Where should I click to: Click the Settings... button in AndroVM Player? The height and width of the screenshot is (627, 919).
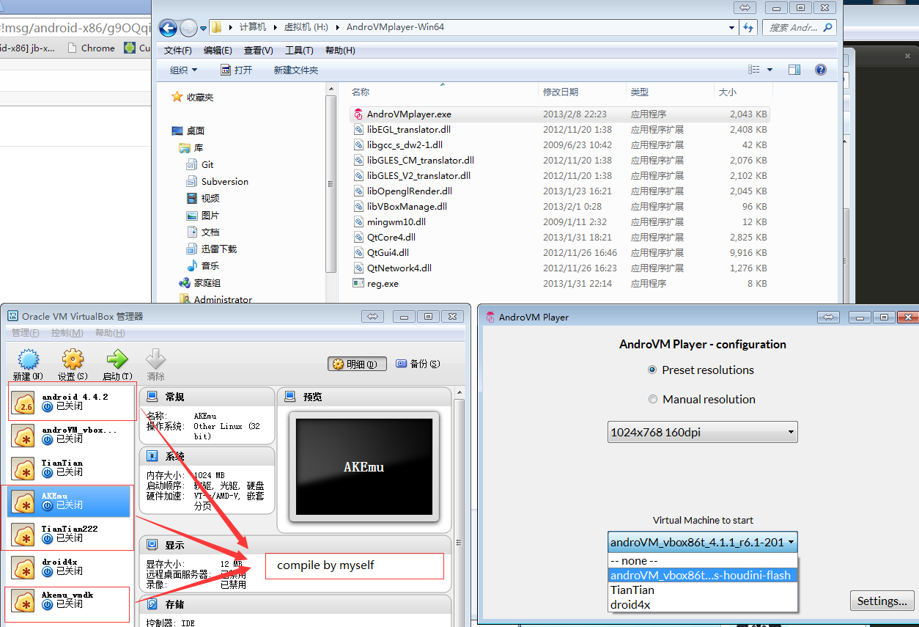(x=882, y=601)
